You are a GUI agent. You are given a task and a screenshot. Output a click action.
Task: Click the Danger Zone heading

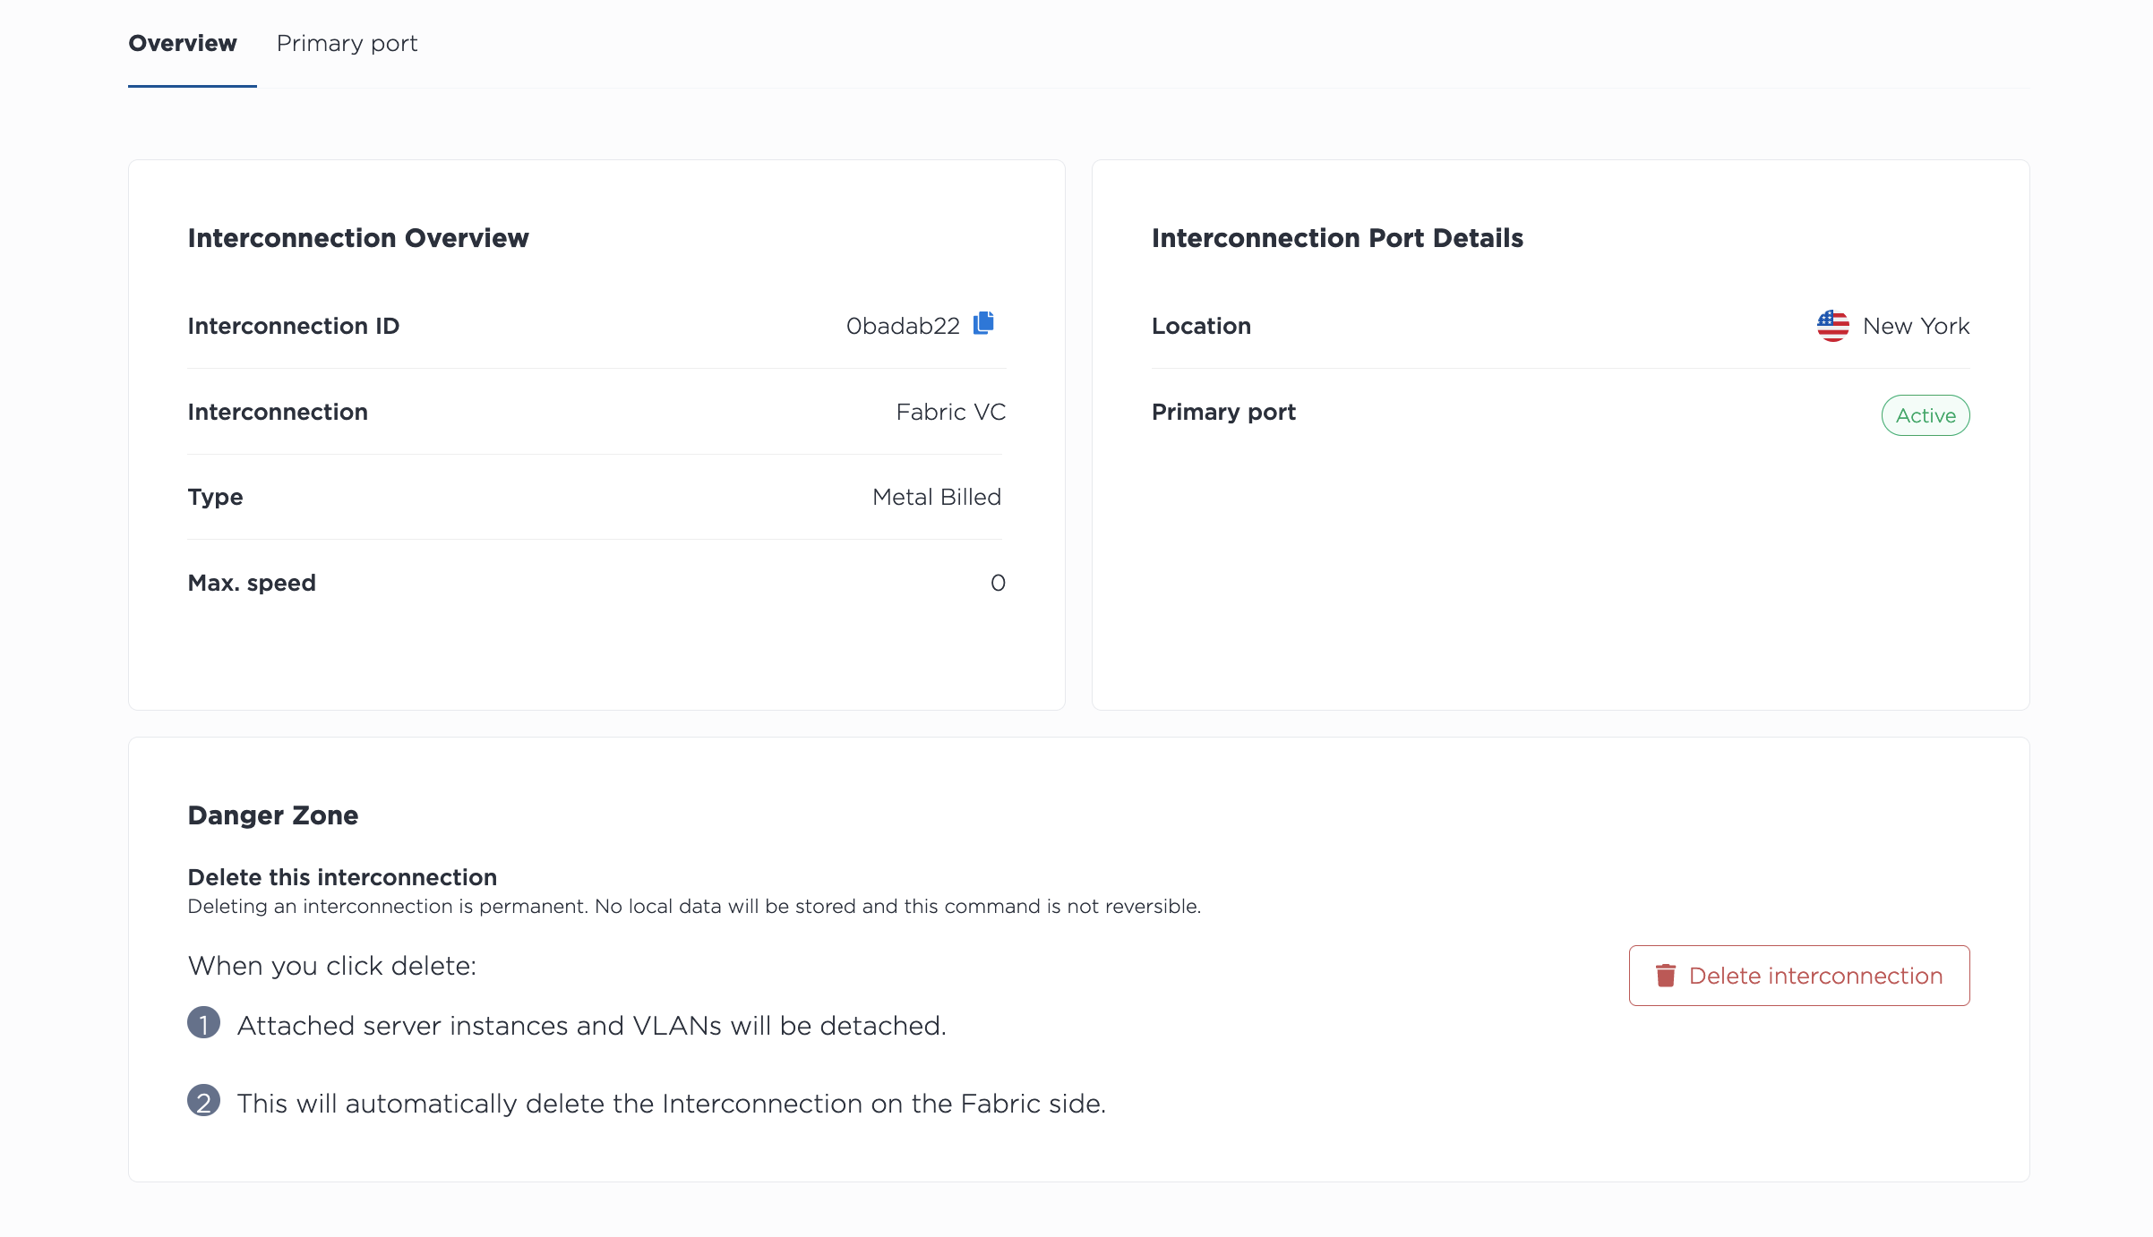click(x=273, y=815)
